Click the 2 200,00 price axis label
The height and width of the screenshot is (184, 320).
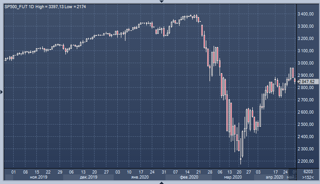click(x=305, y=161)
